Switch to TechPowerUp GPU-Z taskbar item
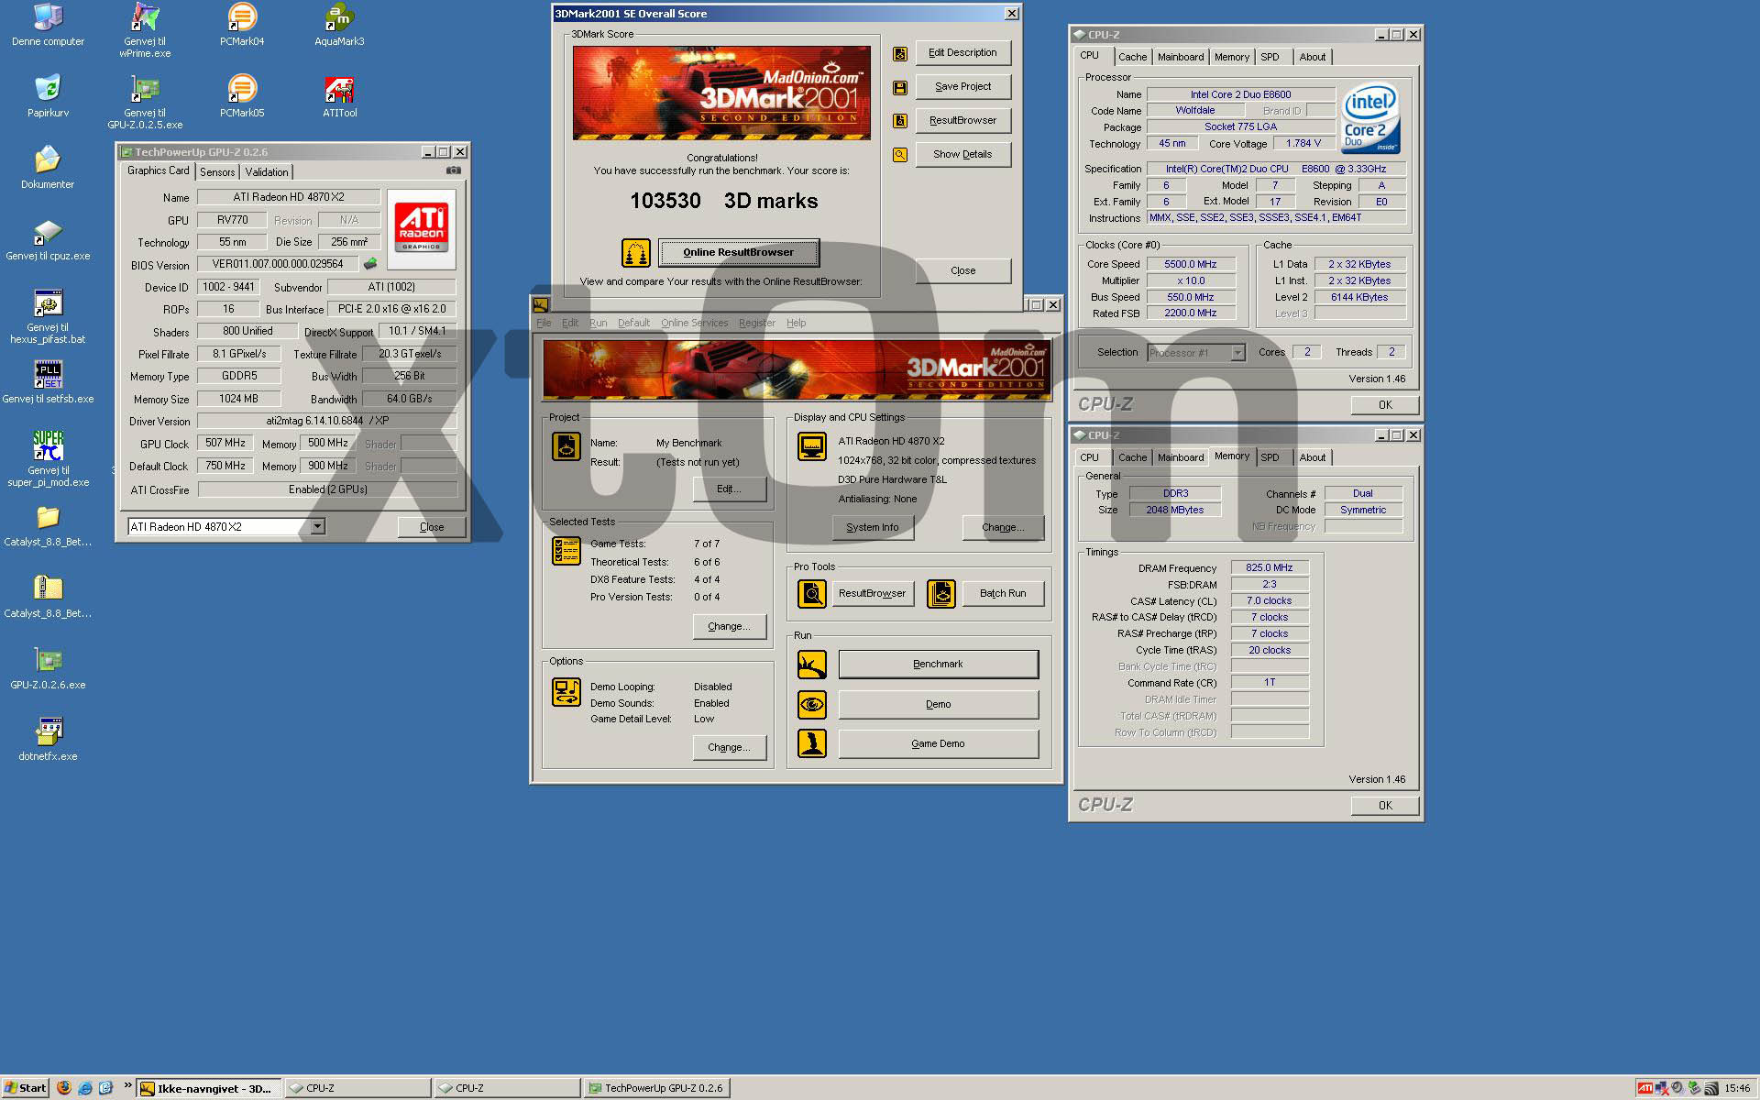The width and height of the screenshot is (1760, 1100). (656, 1088)
